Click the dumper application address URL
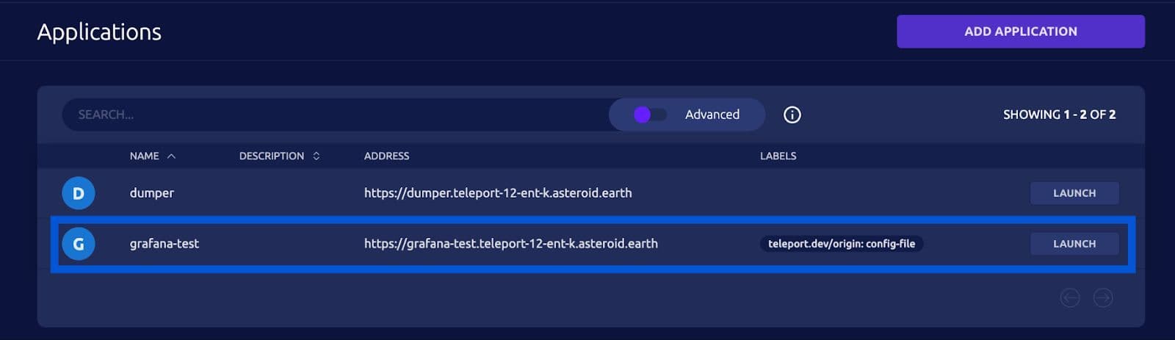Image resolution: width=1175 pixels, height=340 pixels. click(x=497, y=193)
